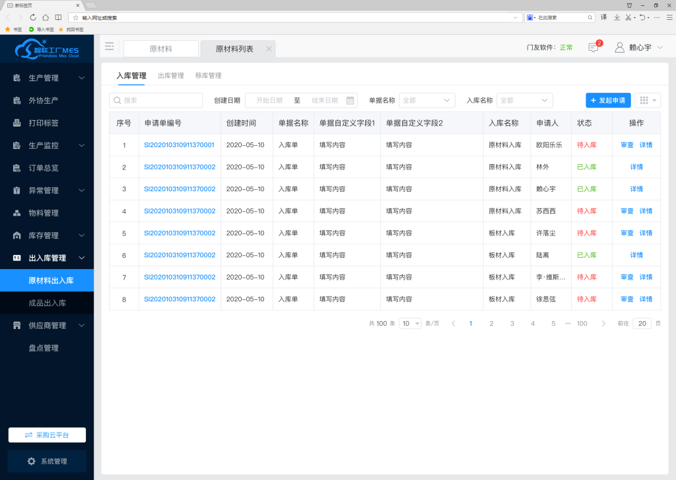
Task: Open order link SI202010310911370001
Action: coord(179,145)
